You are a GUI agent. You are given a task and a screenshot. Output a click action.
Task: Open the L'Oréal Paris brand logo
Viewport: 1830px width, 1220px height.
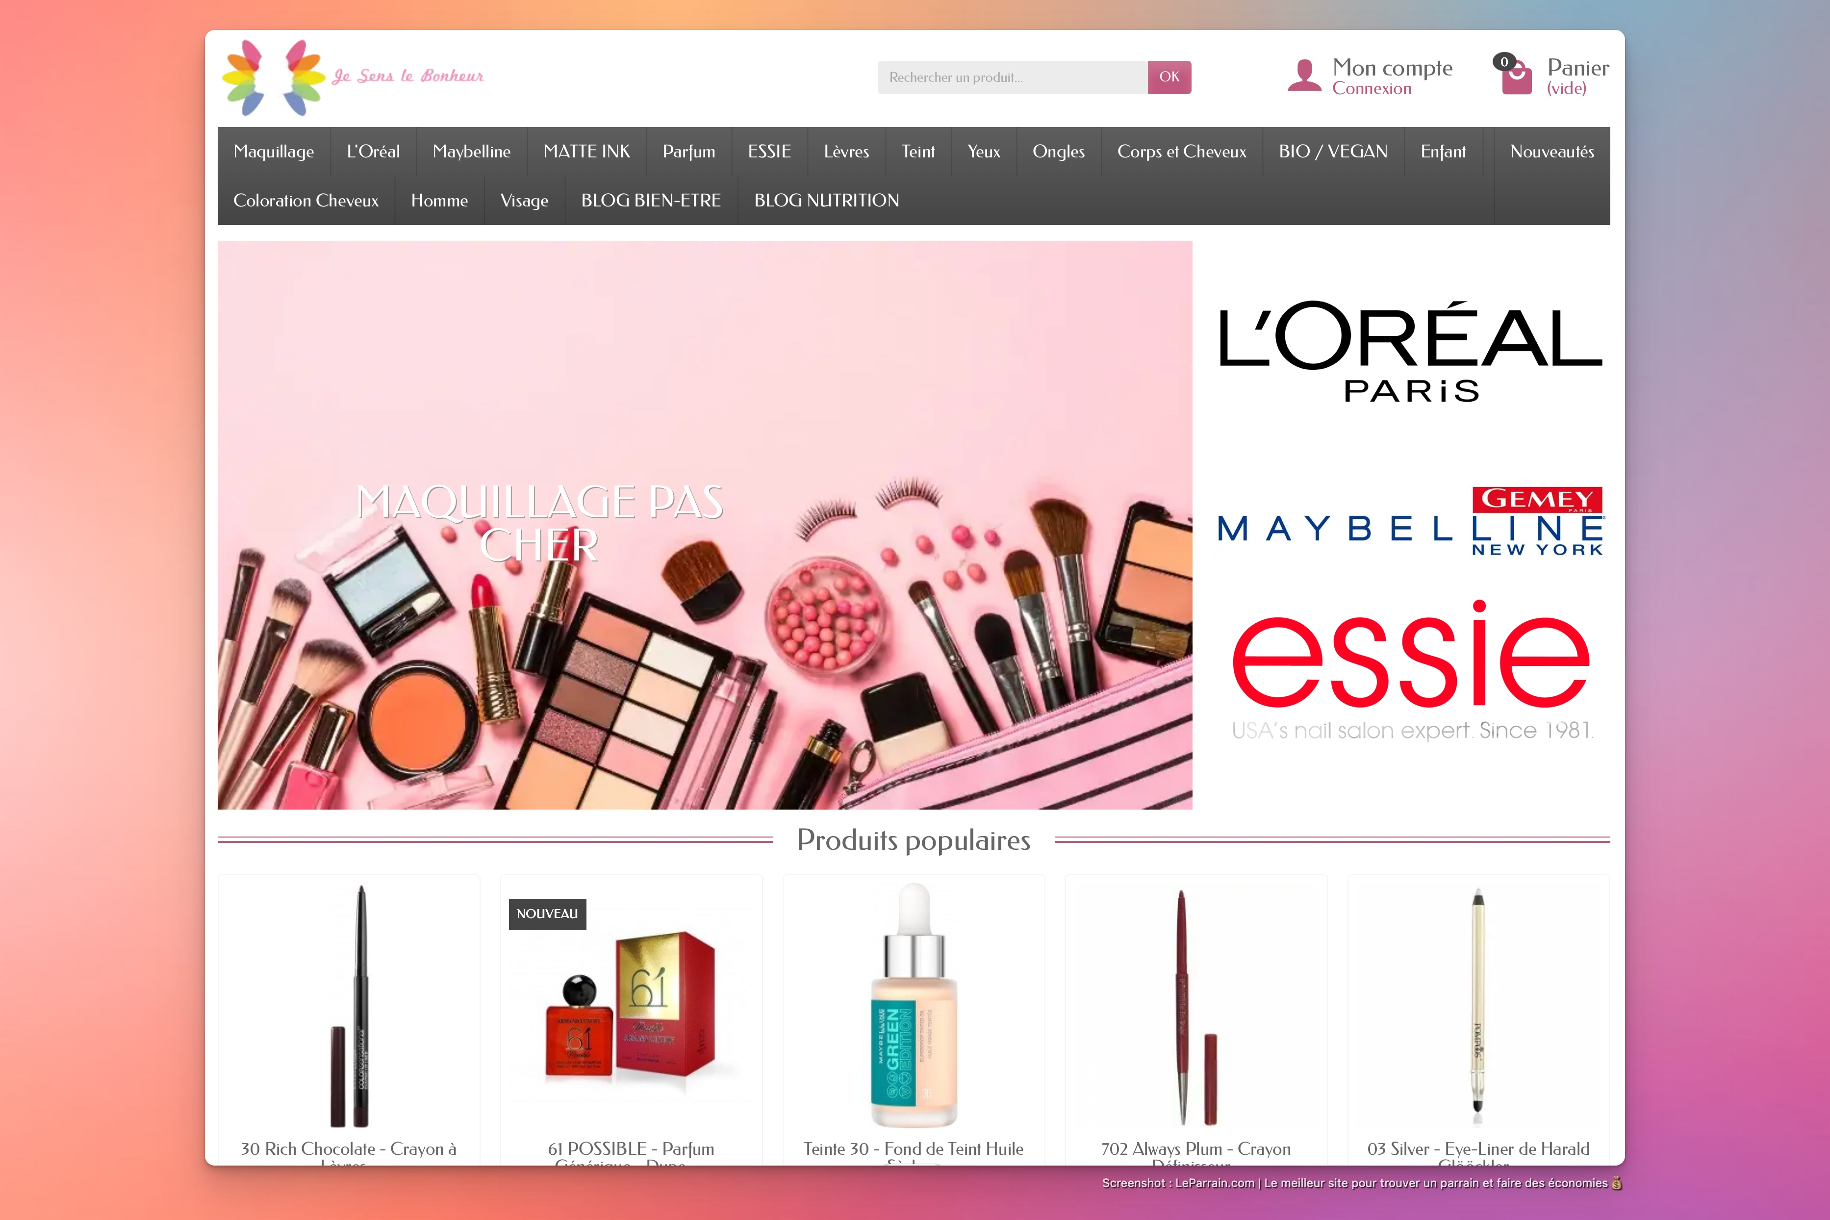(x=1410, y=350)
